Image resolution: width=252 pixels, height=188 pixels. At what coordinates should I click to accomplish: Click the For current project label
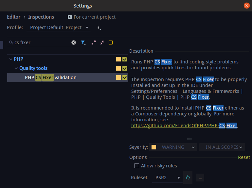point(95,17)
